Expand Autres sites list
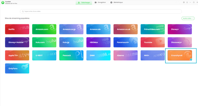This screenshot has width=198, height=106. (x=188, y=18)
